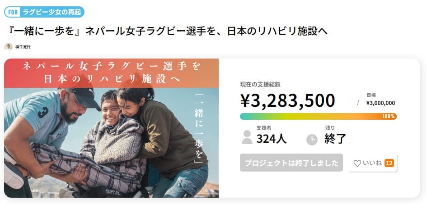Click the project title about the Nepal rugby player

click(x=168, y=31)
